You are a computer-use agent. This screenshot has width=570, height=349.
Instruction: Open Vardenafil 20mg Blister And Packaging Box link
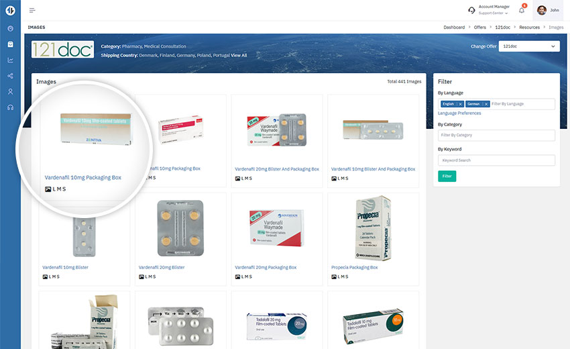tap(277, 169)
